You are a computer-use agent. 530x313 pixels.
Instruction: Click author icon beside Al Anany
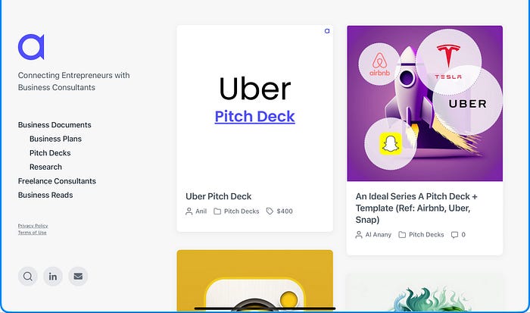[359, 235]
